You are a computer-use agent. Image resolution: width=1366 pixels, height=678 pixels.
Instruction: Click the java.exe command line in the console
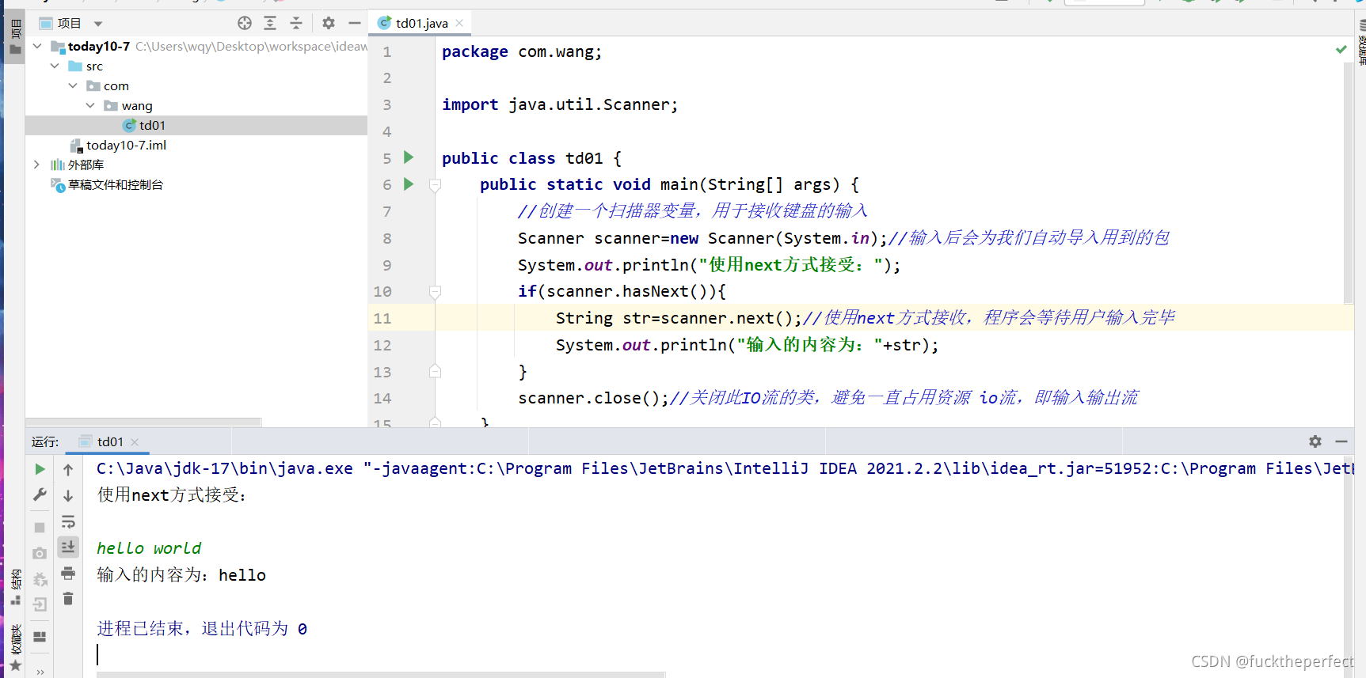click(x=725, y=468)
